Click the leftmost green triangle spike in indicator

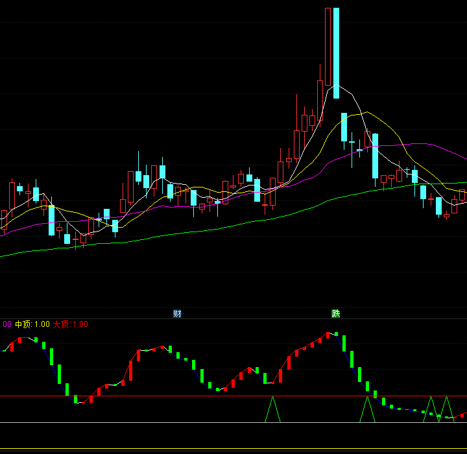click(x=272, y=409)
